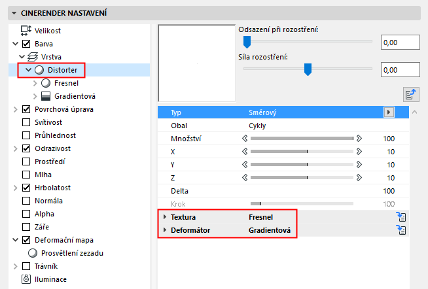Screen dimensions: 428x289
Task: Click the blue-arrow icon button below Síla rozostření
Action: coord(411,94)
